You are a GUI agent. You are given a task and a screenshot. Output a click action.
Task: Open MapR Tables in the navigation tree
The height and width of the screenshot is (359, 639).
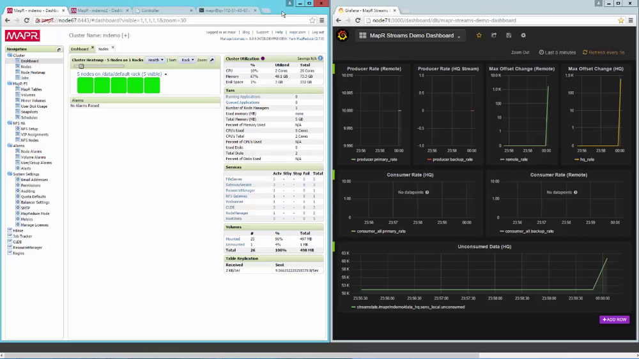31,89
